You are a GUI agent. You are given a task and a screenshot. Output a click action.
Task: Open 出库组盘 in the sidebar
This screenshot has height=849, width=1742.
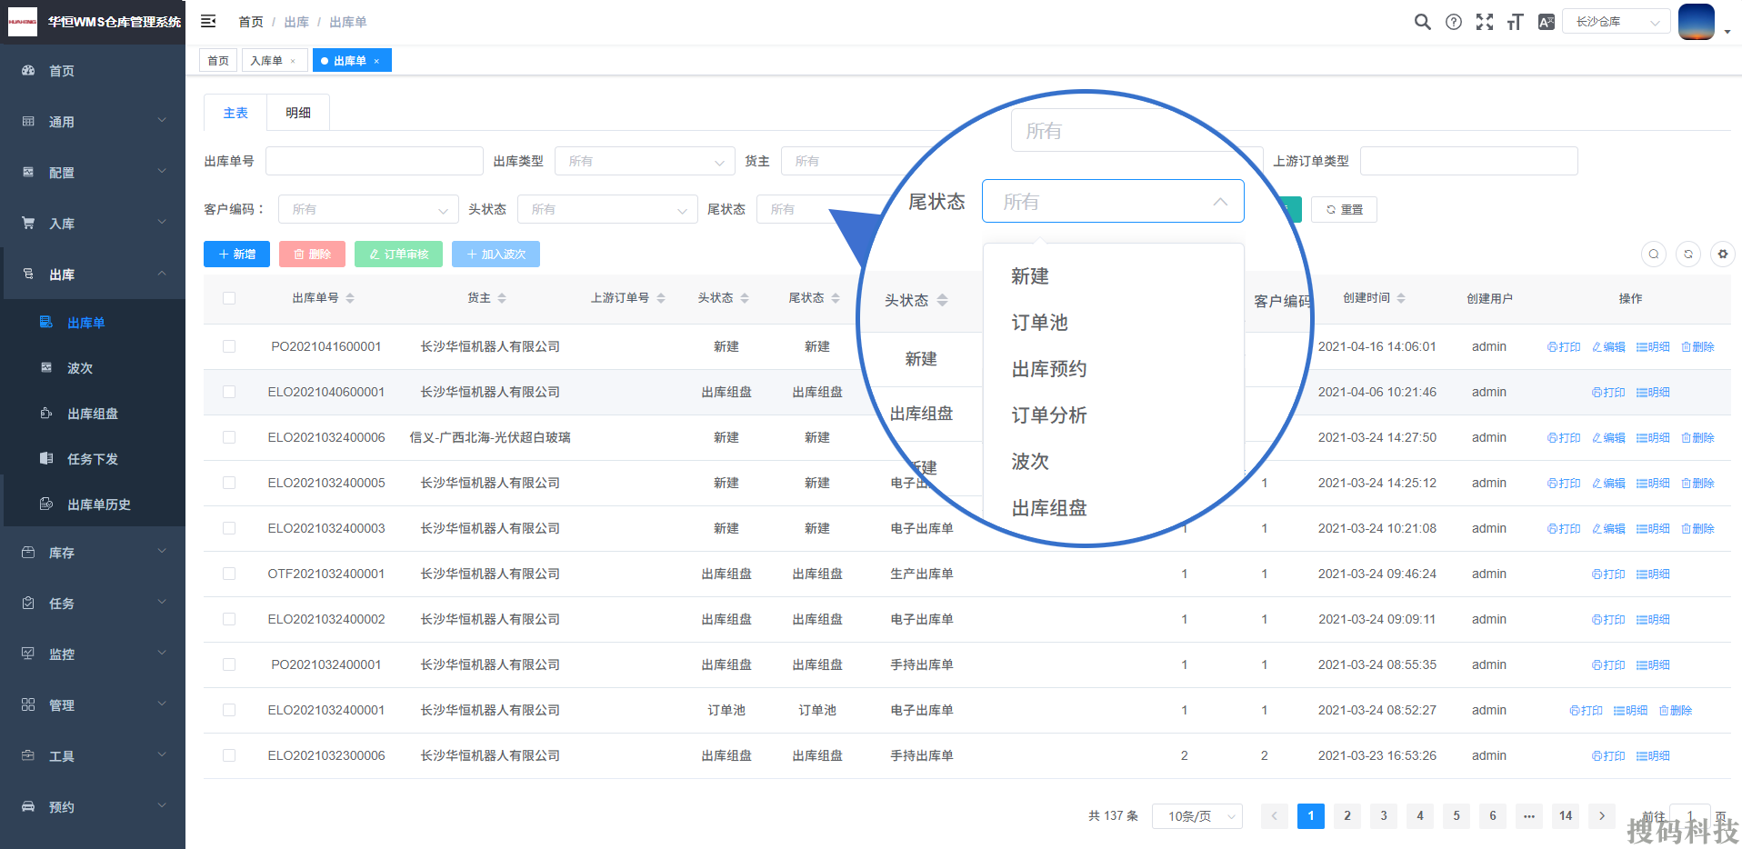point(93,414)
